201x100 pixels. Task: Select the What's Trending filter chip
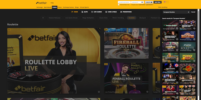click(x=118, y=18)
